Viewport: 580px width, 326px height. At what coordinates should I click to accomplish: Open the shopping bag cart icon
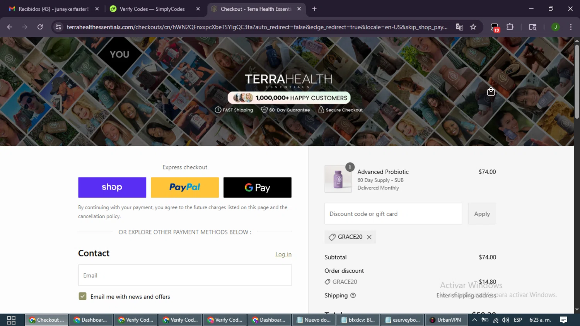tap(491, 92)
